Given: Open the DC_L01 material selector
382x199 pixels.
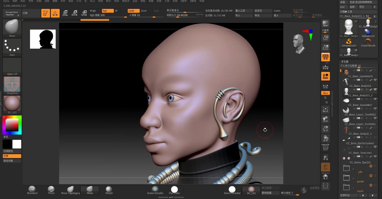Looking at the screenshot, I should click(12, 105).
